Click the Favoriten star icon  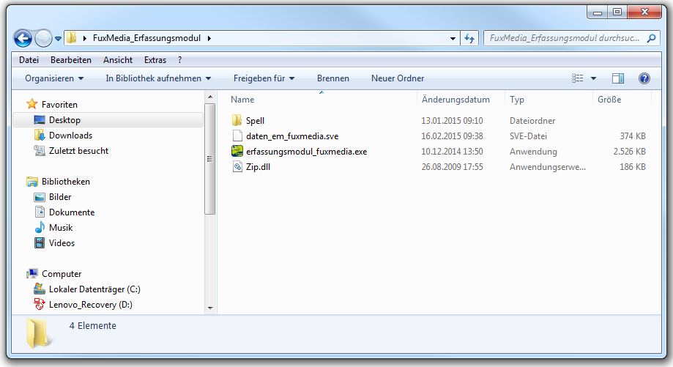click(x=31, y=104)
